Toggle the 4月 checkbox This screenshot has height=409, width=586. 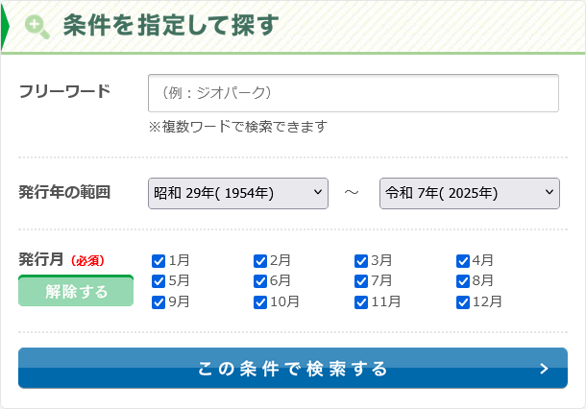463,261
